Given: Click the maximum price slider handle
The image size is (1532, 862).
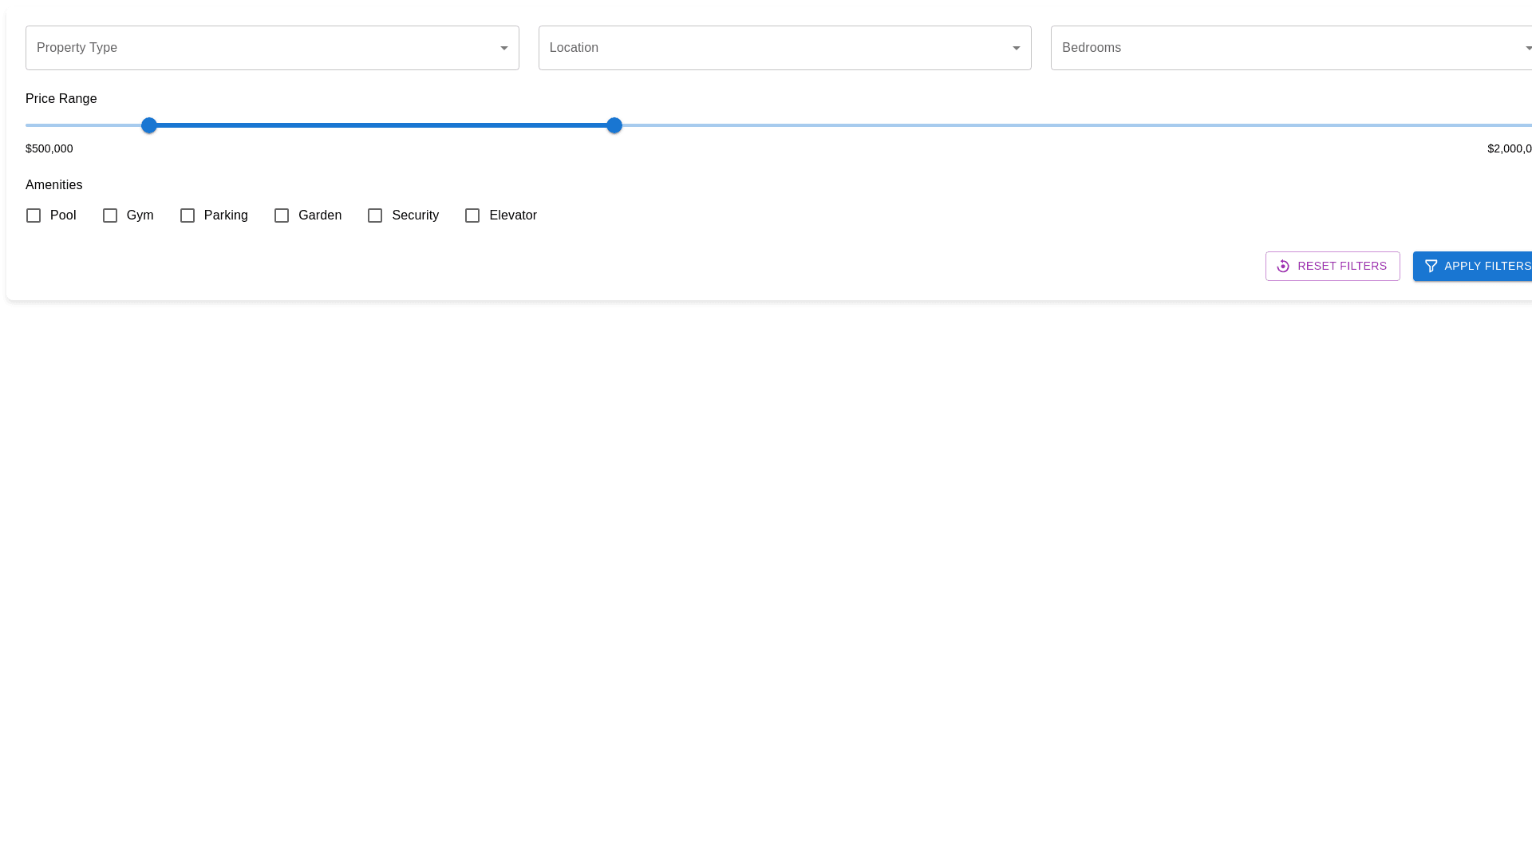Looking at the screenshot, I should click(614, 125).
